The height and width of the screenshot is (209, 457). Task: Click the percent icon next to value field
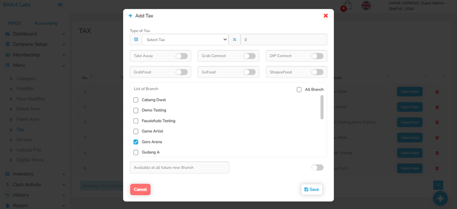(x=234, y=40)
